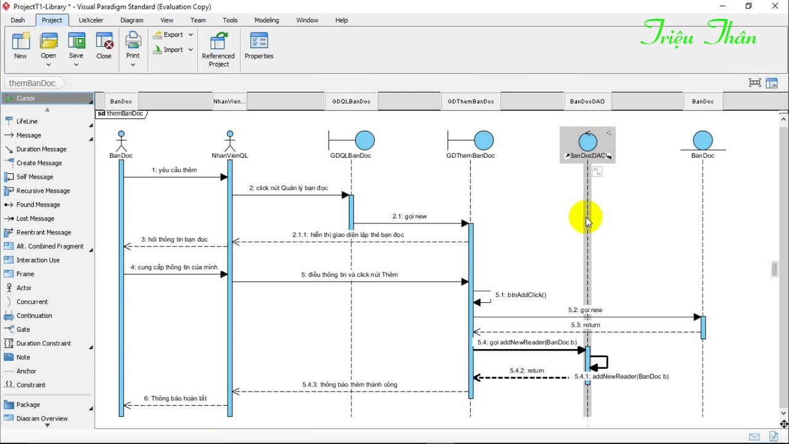Select the Interaction Use tool
Viewport: 789px width, 444px height.
pyautogui.click(x=38, y=260)
